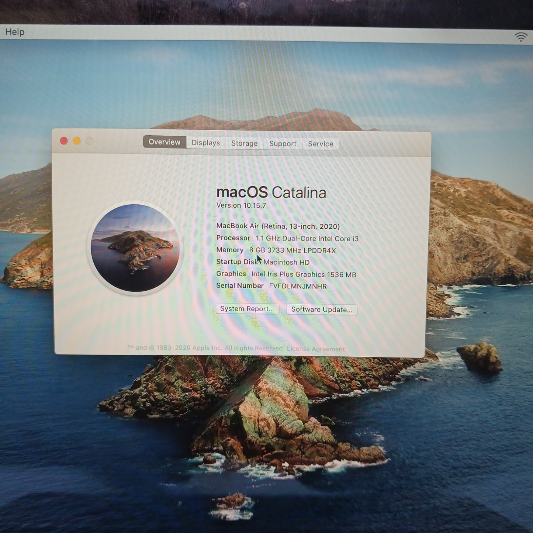
Task: Select the Overview tab
Action: 165,142
